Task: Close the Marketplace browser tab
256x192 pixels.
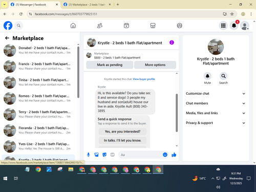Action: point(110,5)
